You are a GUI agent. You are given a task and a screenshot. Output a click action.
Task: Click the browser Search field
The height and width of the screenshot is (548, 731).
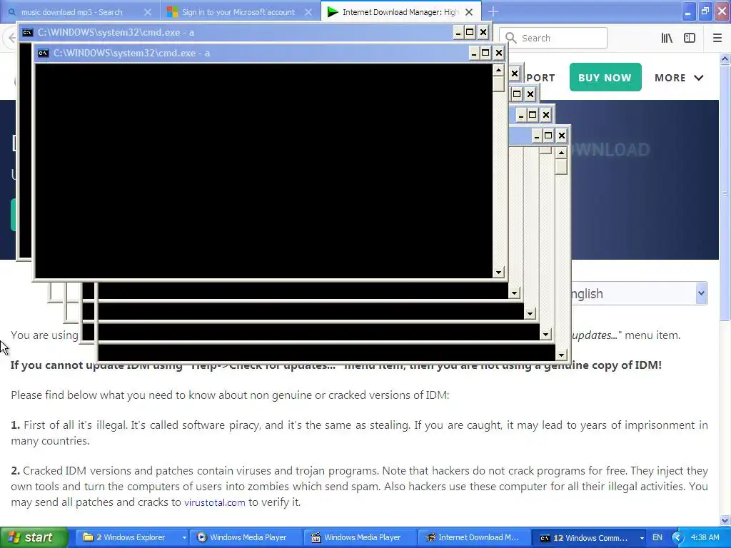pyautogui.click(x=553, y=38)
